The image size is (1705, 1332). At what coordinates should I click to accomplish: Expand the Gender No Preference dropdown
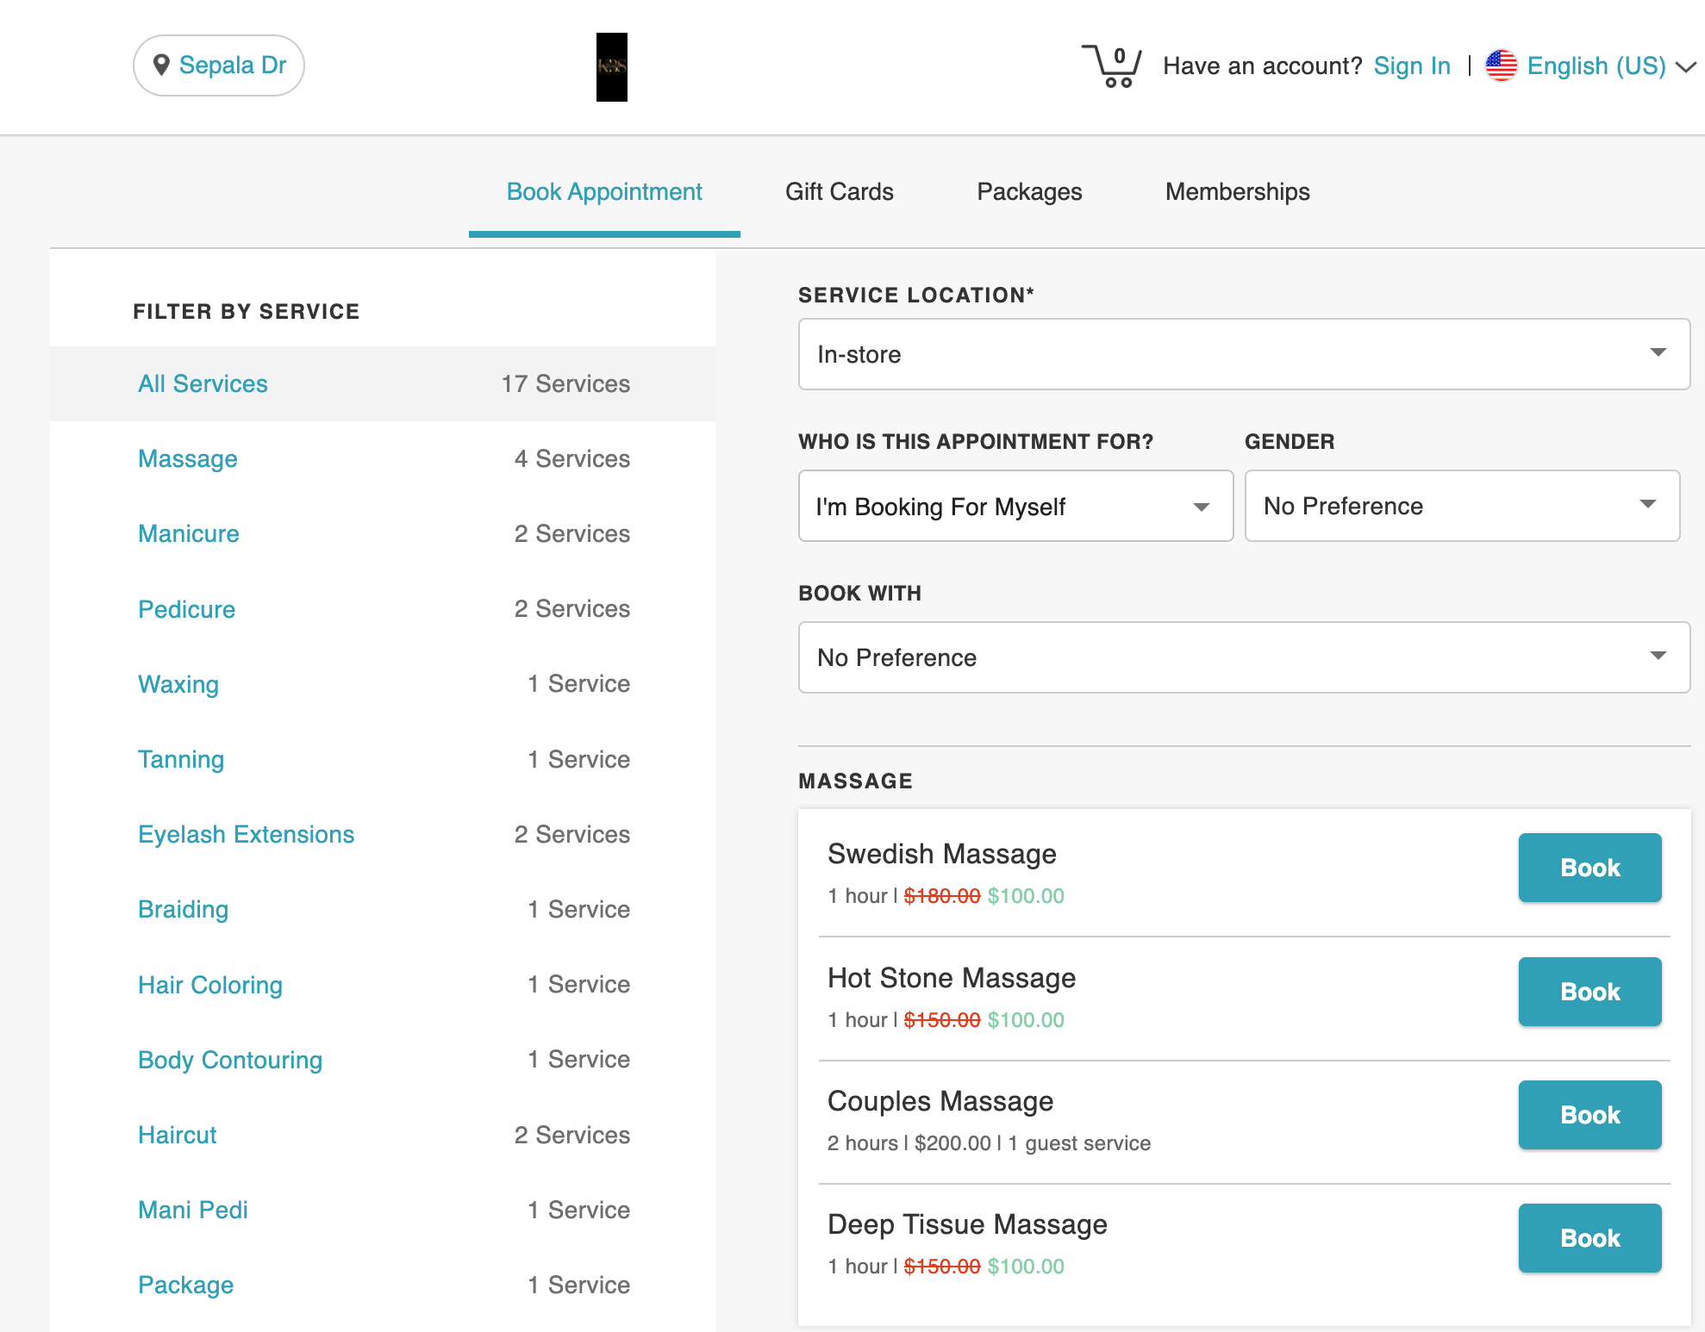(1461, 506)
